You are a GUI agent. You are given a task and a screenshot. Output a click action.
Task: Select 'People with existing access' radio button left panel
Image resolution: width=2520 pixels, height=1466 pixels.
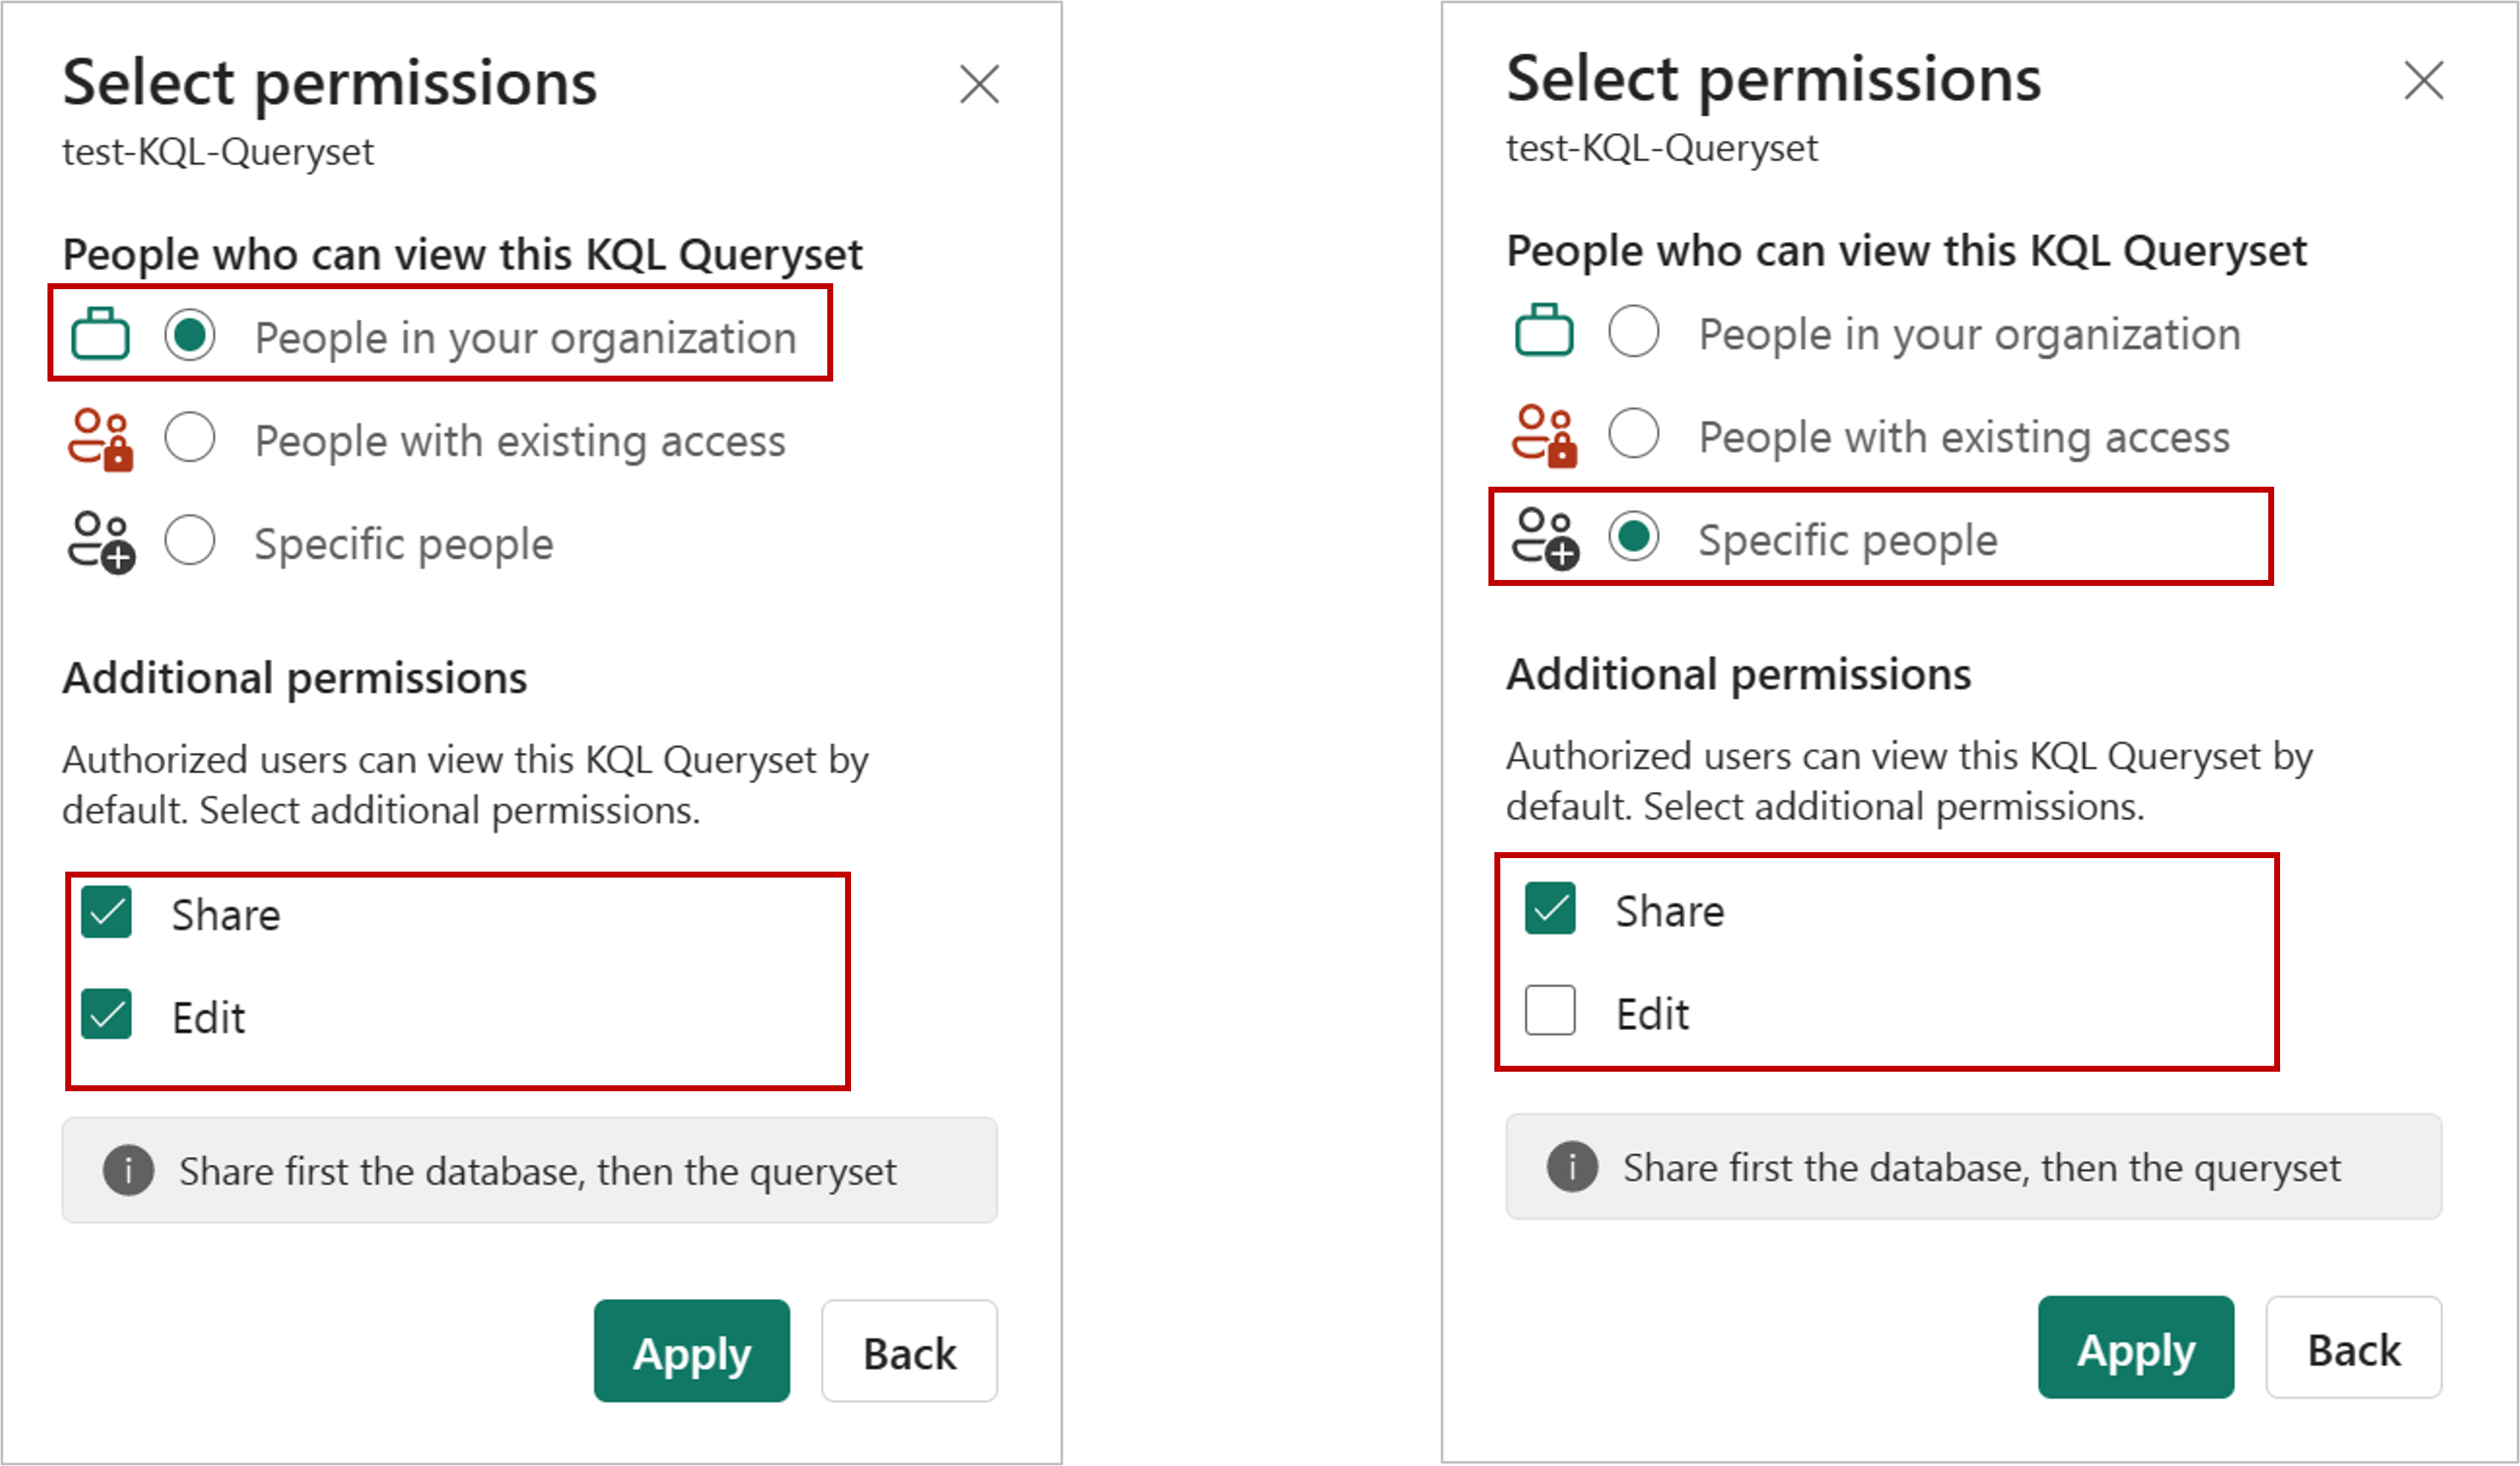pyautogui.click(x=192, y=440)
